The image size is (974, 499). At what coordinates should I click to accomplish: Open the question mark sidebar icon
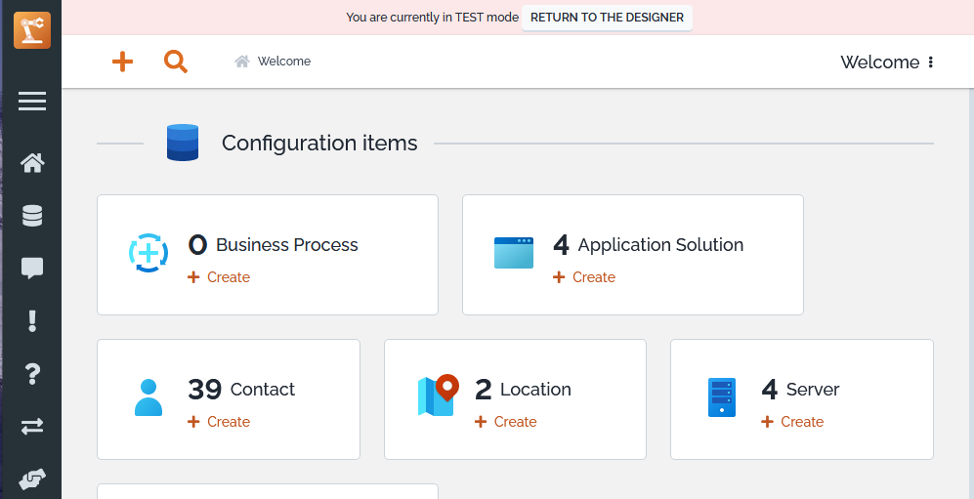click(32, 374)
